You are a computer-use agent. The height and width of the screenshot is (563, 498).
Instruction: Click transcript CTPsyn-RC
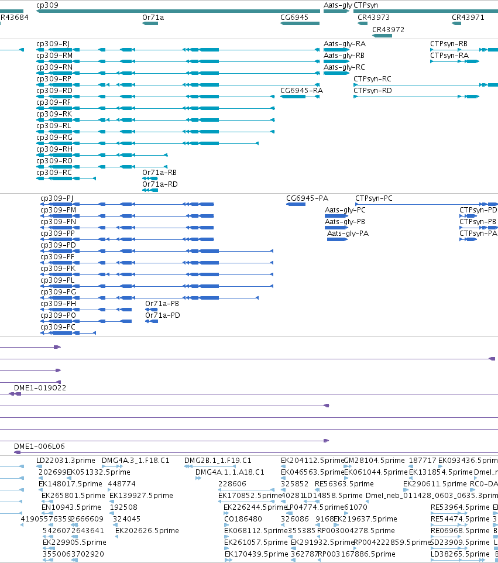425,85
